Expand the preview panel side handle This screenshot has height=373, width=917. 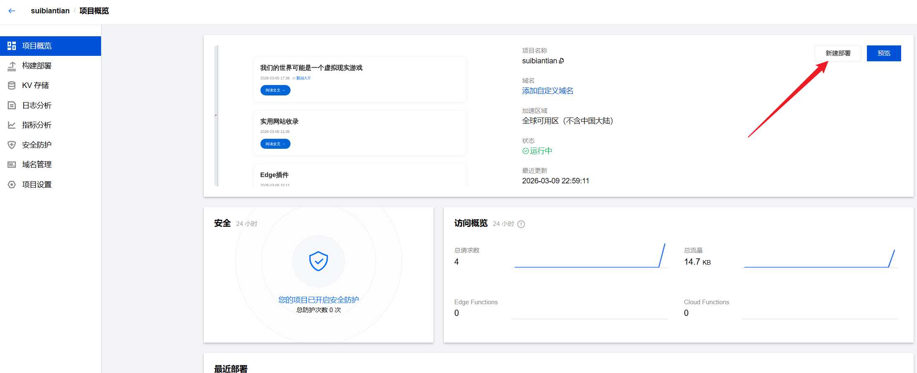216,115
